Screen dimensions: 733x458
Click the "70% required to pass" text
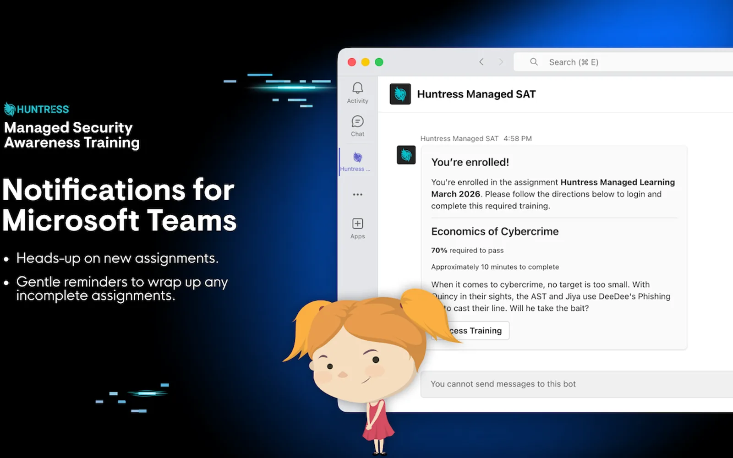[x=467, y=251]
